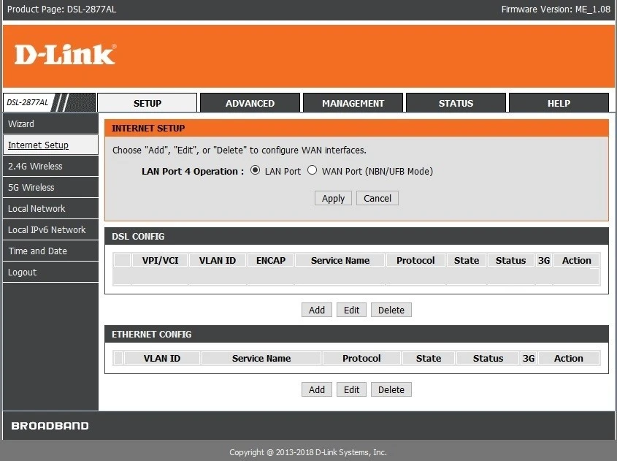Image resolution: width=617 pixels, height=461 pixels.
Task: Switch to the ADVANCED tab
Action: tap(250, 103)
